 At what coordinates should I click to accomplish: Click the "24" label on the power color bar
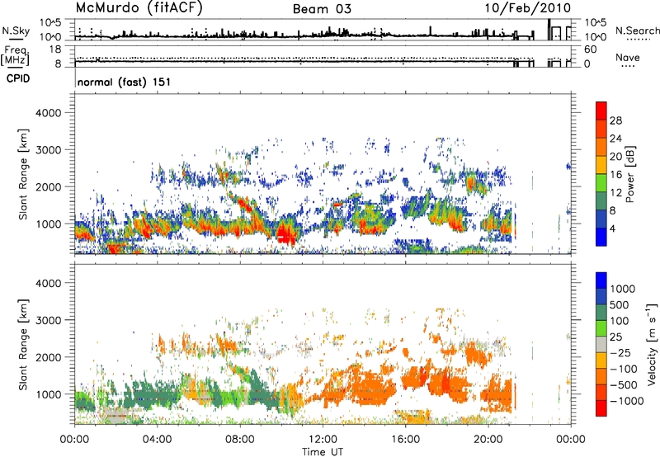(x=615, y=139)
